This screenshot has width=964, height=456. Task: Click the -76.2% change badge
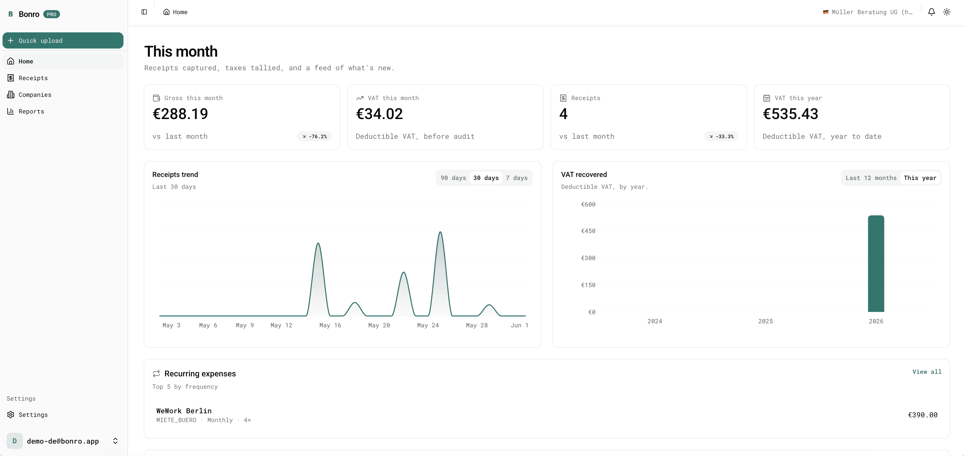click(314, 136)
